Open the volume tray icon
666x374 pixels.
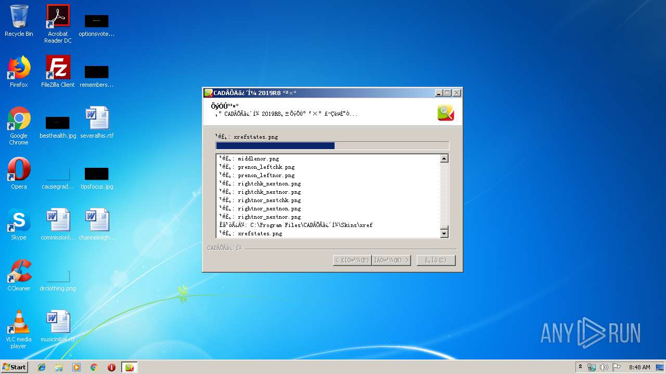604,367
